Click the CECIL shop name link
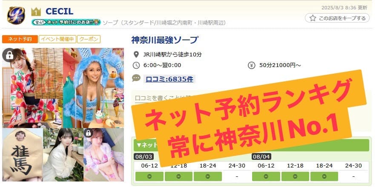 coord(60,11)
